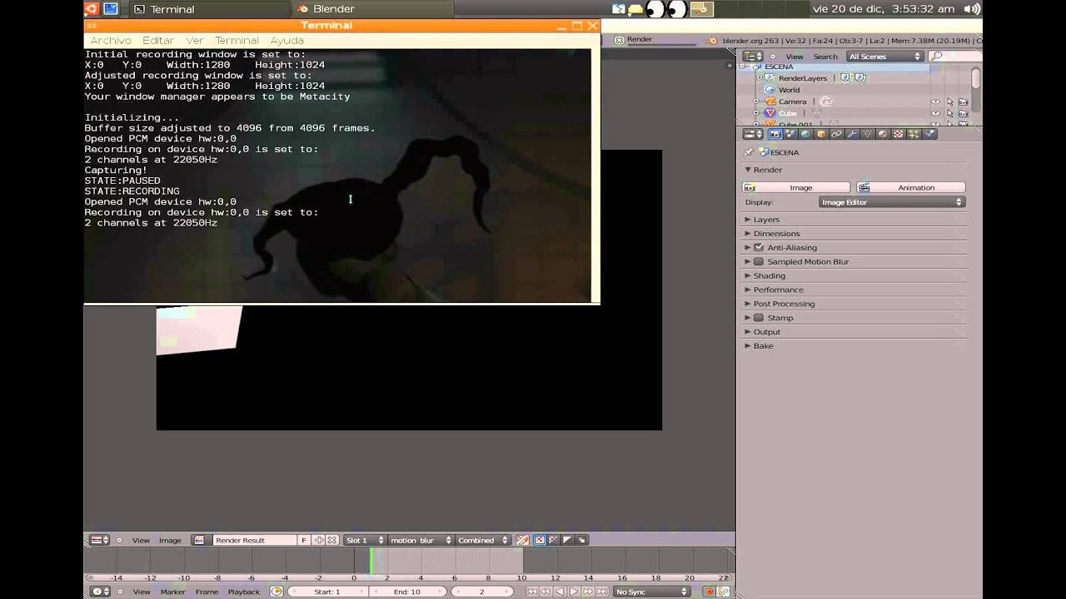This screenshot has height=599, width=1066.
Task: Toggle selectability arrow for Camera
Action: click(949, 101)
